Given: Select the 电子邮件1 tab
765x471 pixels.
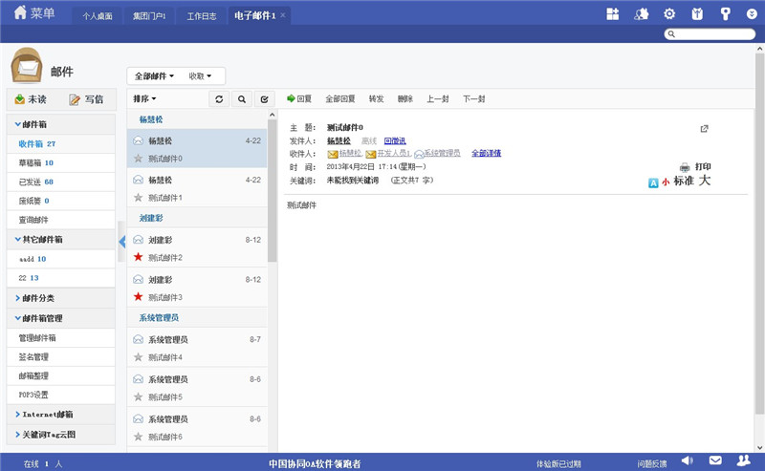Looking at the screenshot, I should pos(254,15).
